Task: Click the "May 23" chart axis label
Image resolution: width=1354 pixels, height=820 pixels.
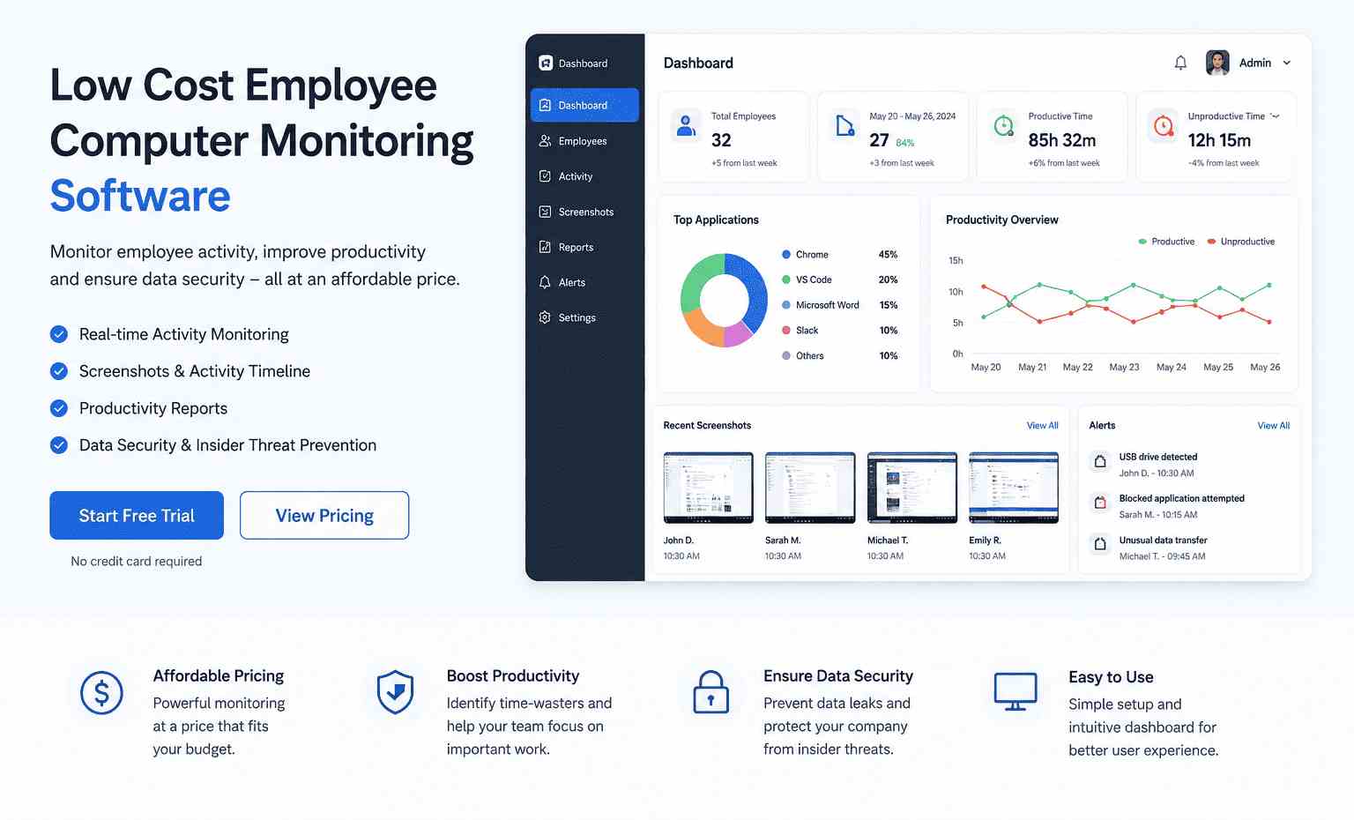Action: tap(1124, 367)
